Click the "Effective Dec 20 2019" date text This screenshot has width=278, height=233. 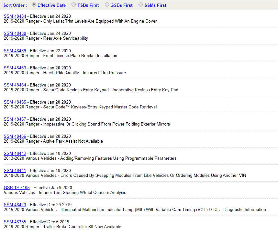pos(51,205)
